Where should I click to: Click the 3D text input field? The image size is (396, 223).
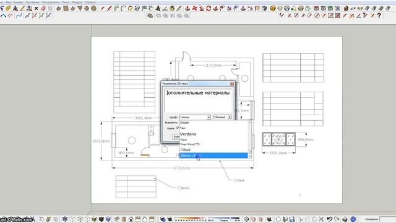198,100
